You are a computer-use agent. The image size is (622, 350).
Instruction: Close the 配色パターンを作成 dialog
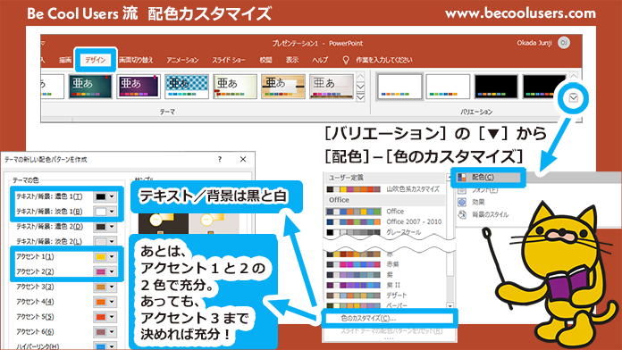click(x=243, y=159)
